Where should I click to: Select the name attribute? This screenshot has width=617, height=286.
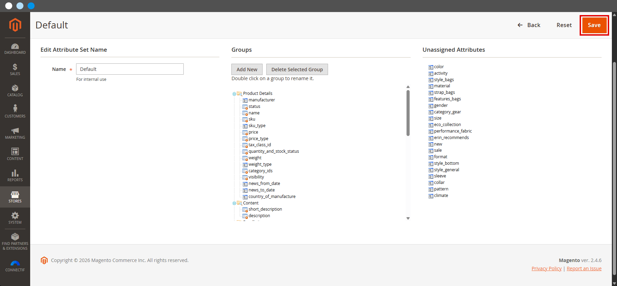254,113
